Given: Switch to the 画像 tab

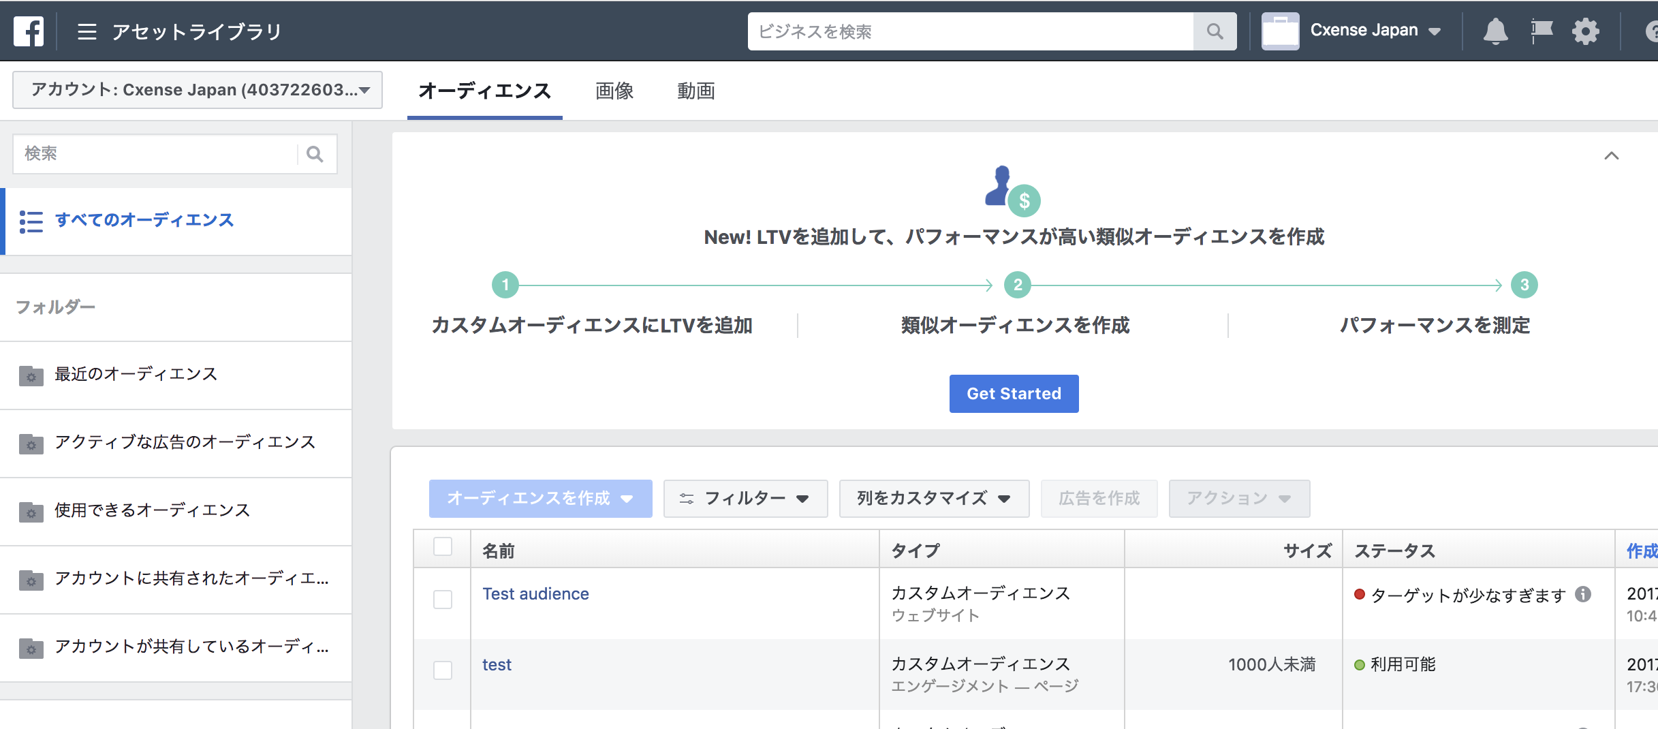Looking at the screenshot, I should [x=614, y=91].
